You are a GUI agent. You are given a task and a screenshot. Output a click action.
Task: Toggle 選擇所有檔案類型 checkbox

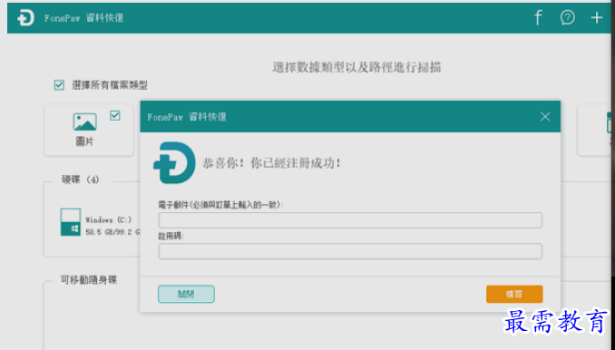[x=59, y=85]
